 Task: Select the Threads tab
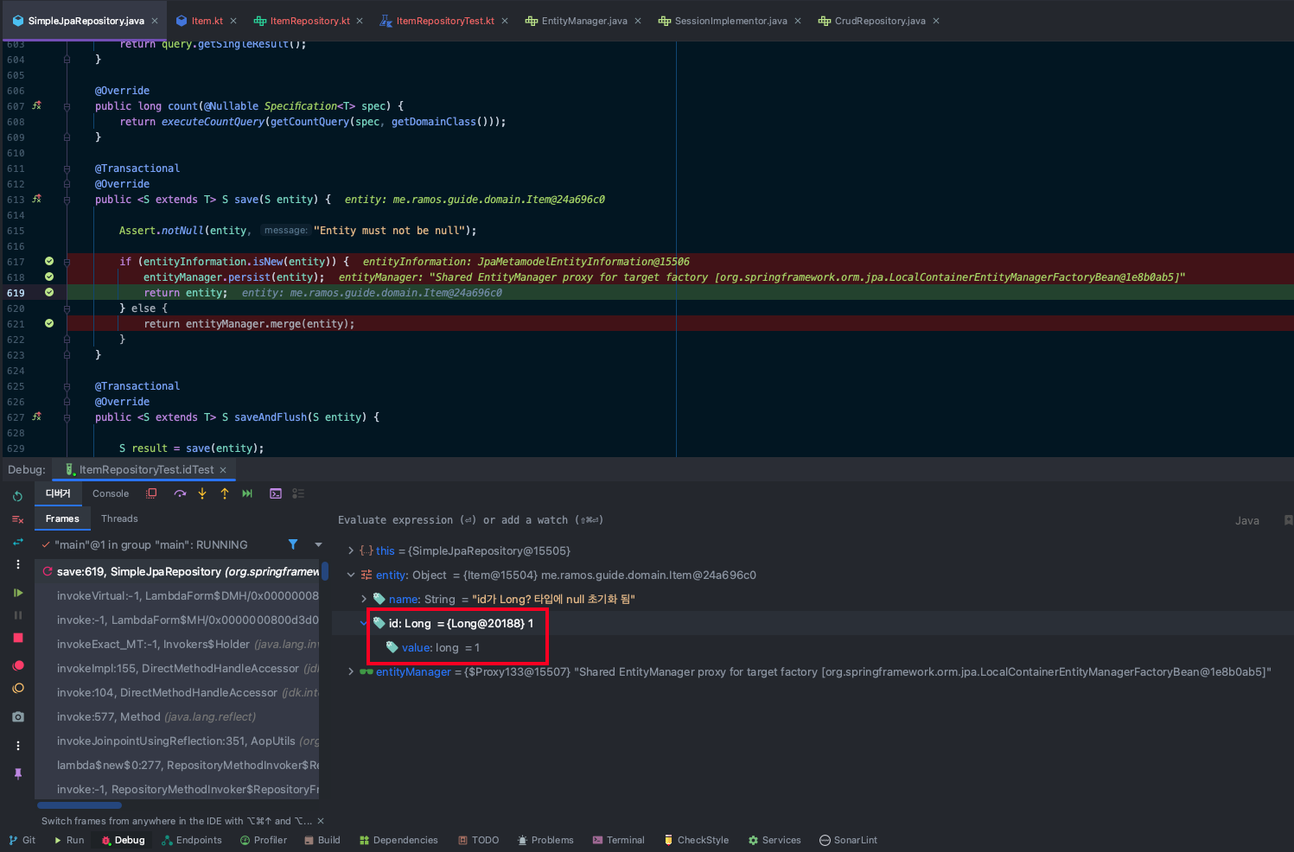[119, 518]
